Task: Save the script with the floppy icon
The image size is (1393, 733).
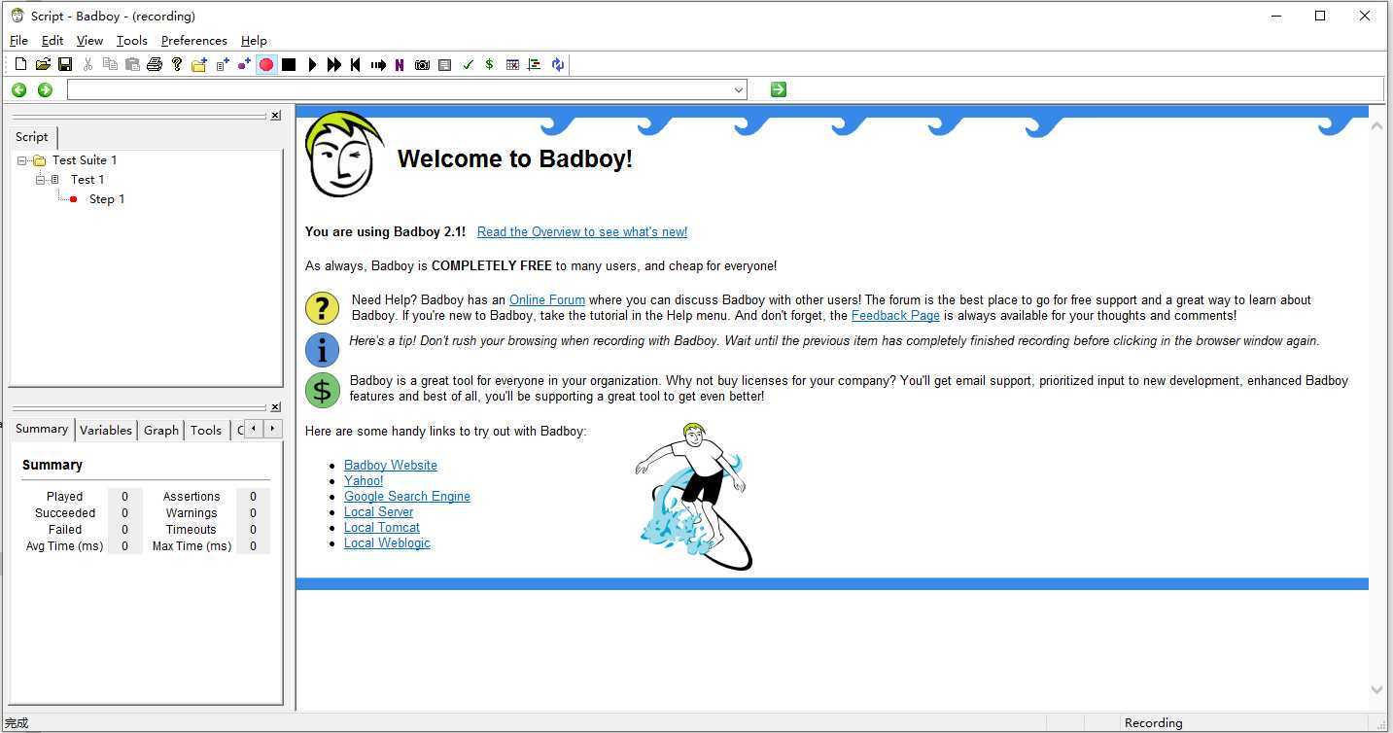Action: tap(65, 64)
